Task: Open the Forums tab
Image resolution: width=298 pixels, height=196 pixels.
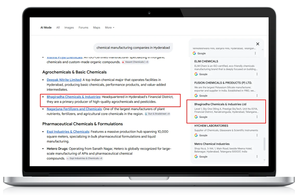Action: click(x=84, y=28)
